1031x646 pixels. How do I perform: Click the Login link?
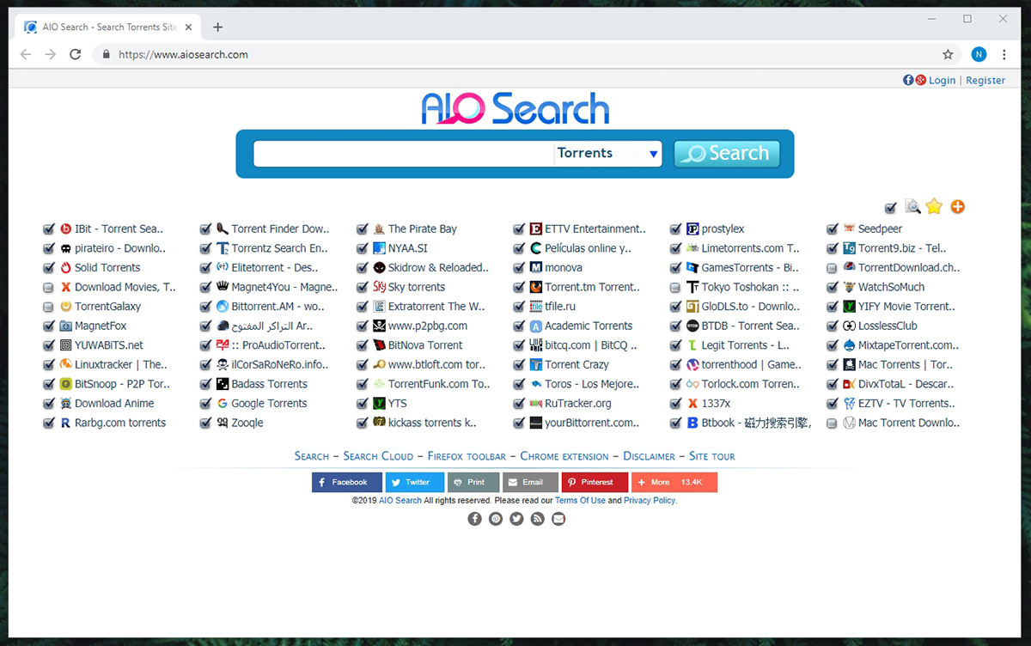[x=942, y=80]
